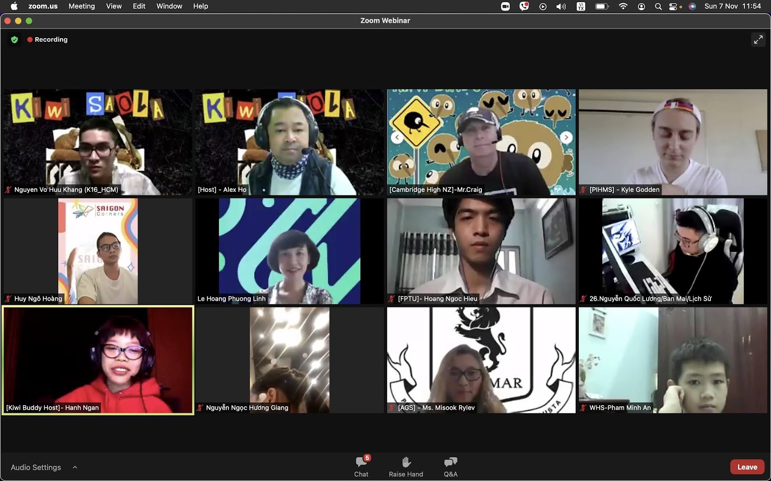Click the Raise Hand button
The height and width of the screenshot is (481, 771).
click(x=406, y=466)
